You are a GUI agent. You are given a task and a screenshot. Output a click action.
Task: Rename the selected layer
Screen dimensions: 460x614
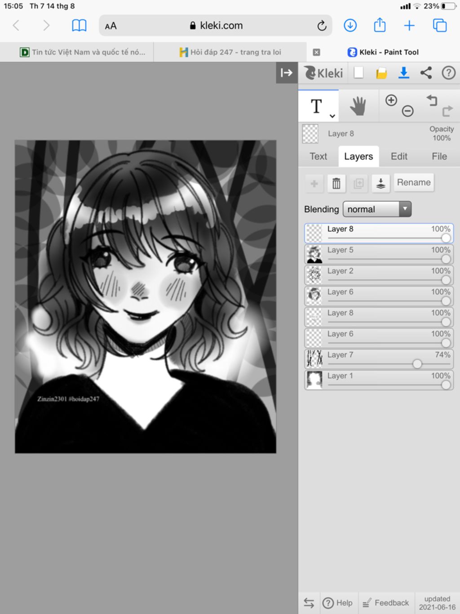pyautogui.click(x=414, y=183)
